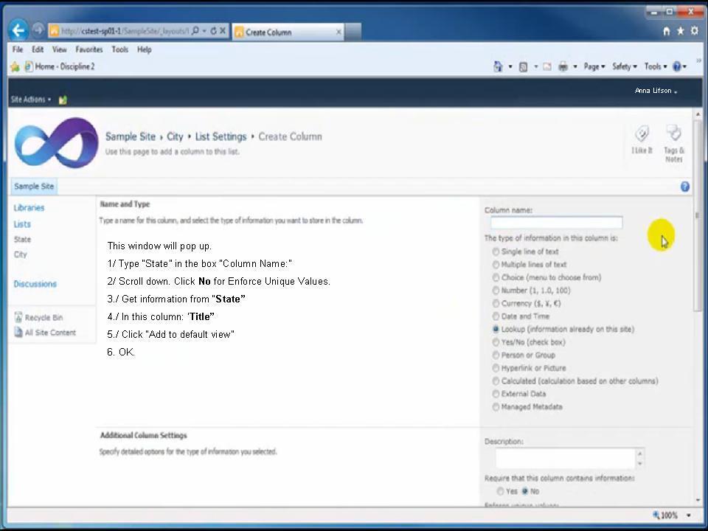Image resolution: width=708 pixels, height=531 pixels.
Task: Choose Yes under Require that this column contains information
Action: click(x=501, y=491)
